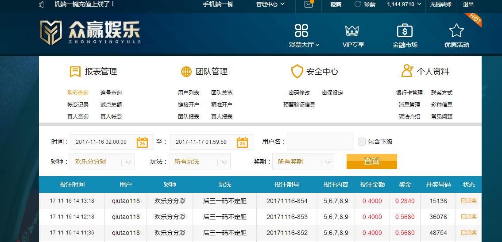Click 个人资料 person icon

(407, 71)
